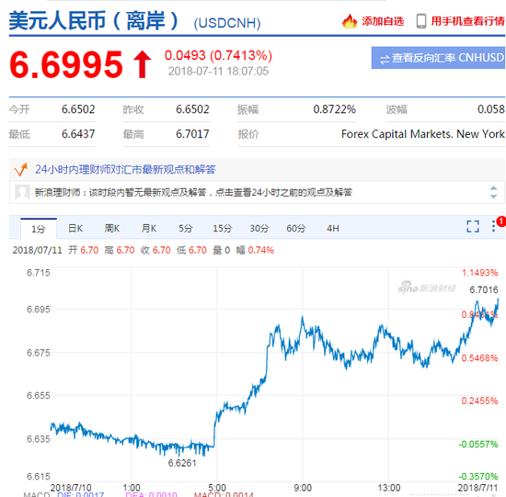Switch to the 15分 tab

click(223, 229)
